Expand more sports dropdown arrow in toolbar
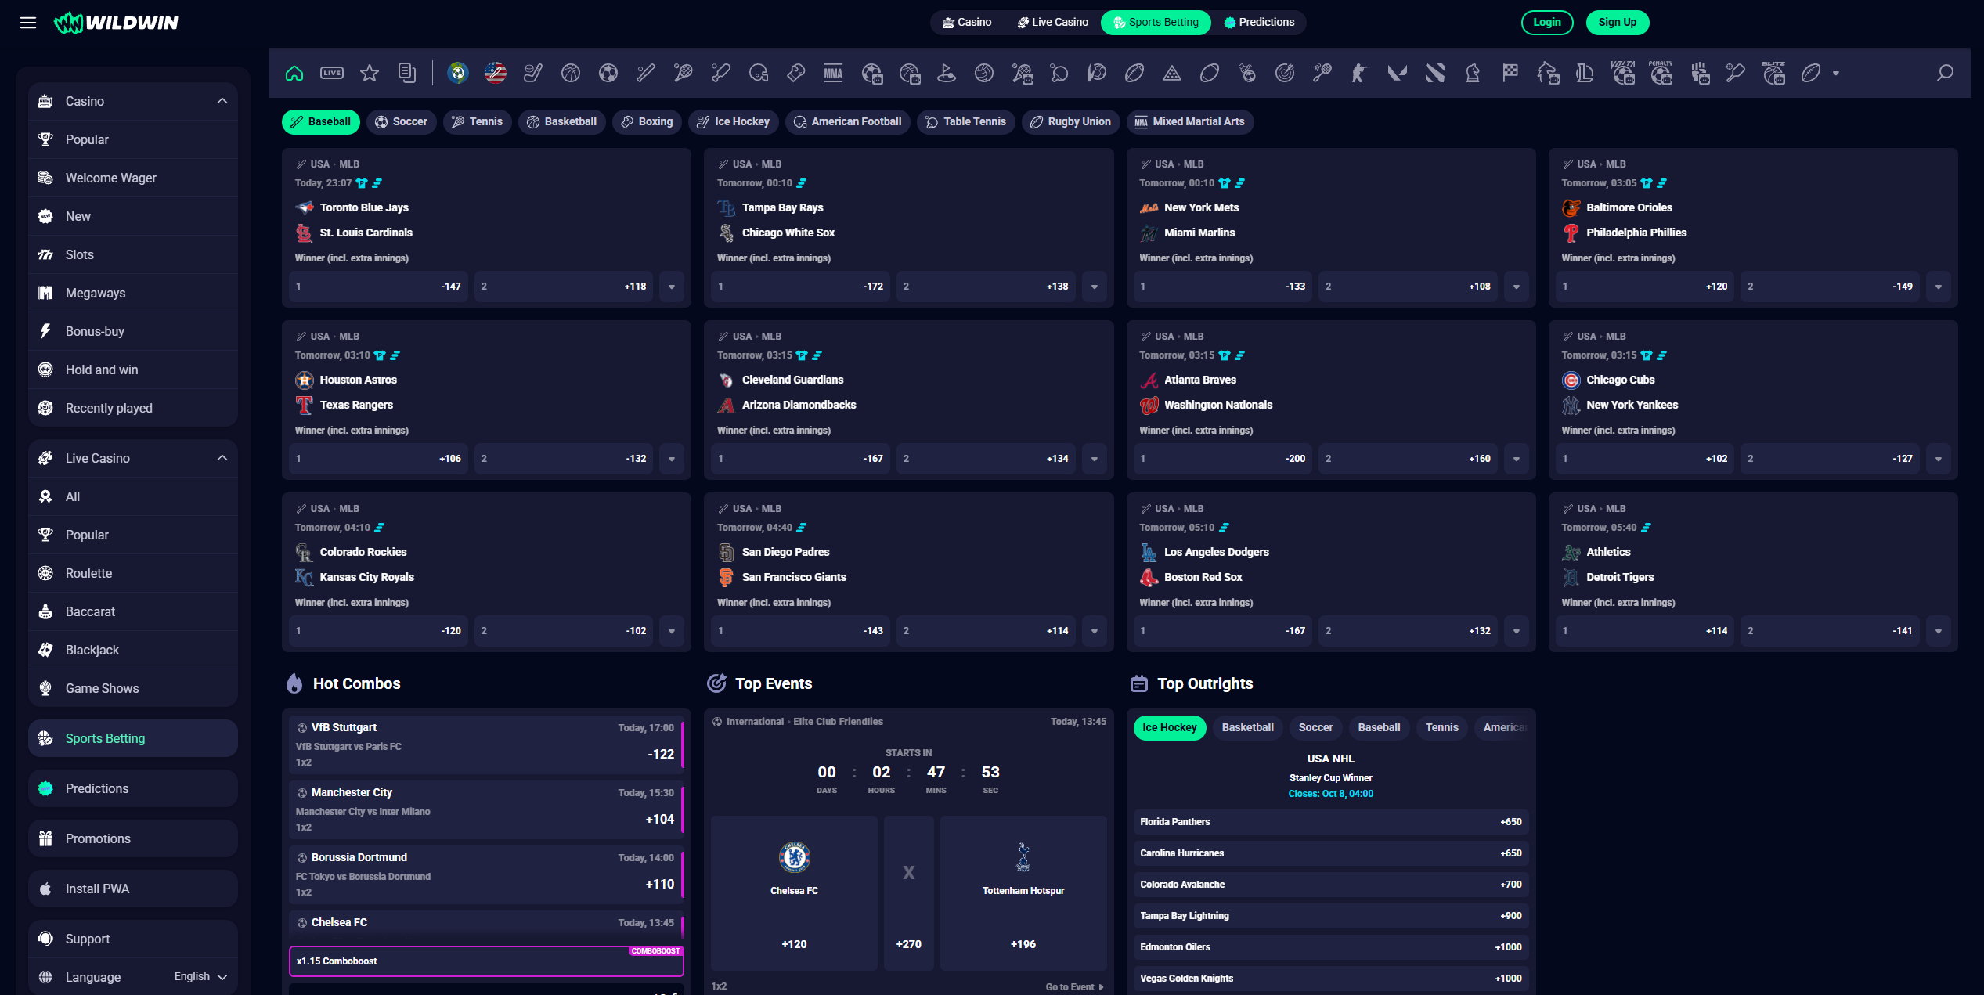 (x=1836, y=74)
